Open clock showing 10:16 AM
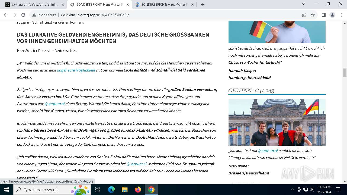The width and height of the screenshot is (347, 195). coord(323,190)
